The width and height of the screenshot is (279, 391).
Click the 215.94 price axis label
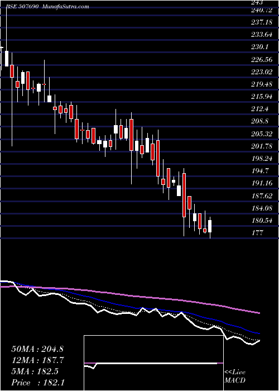[261, 97]
